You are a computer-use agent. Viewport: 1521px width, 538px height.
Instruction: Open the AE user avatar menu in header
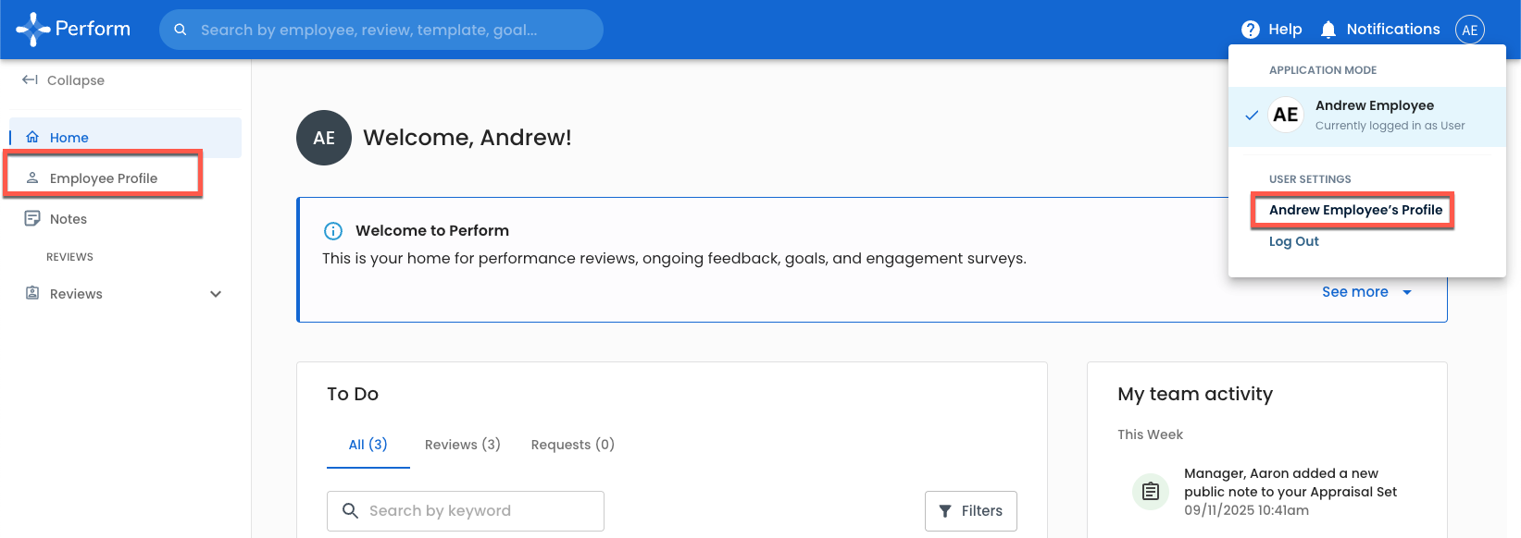(1470, 30)
